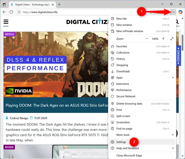Click the zoom value 100%

tap(155, 39)
